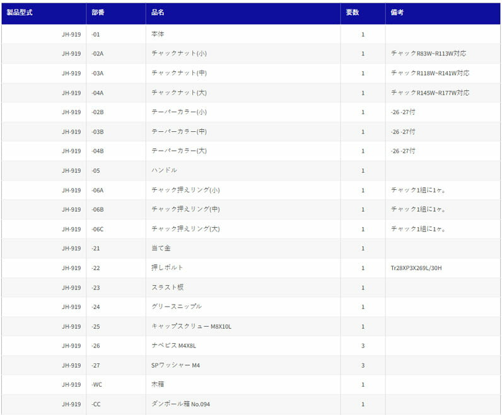Click ダンボール箱 No.094 name cell
The image size is (502, 415).
point(243,404)
